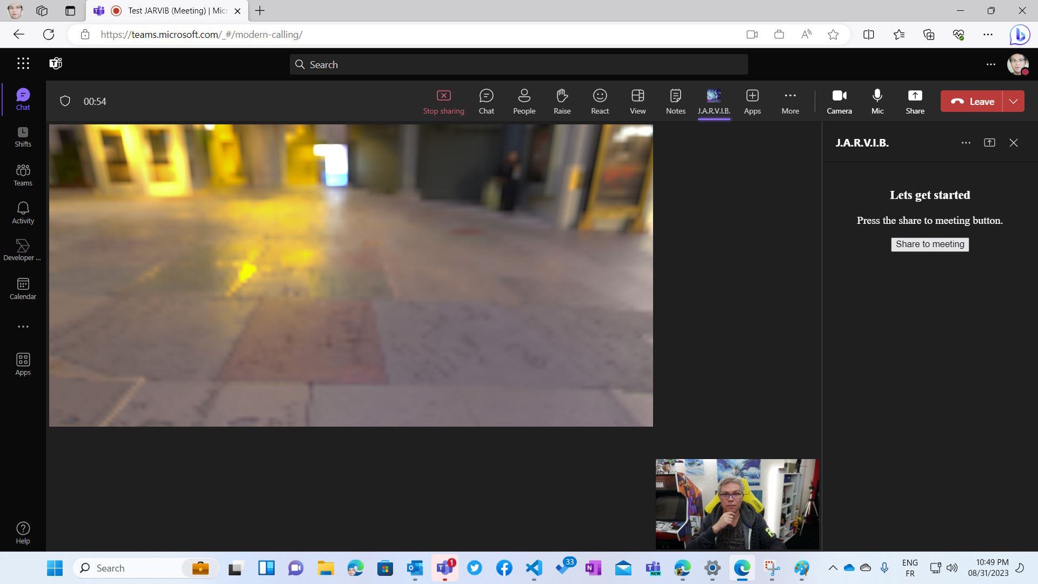Open the More options menu

pyautogui.click(x=790, y=101)
